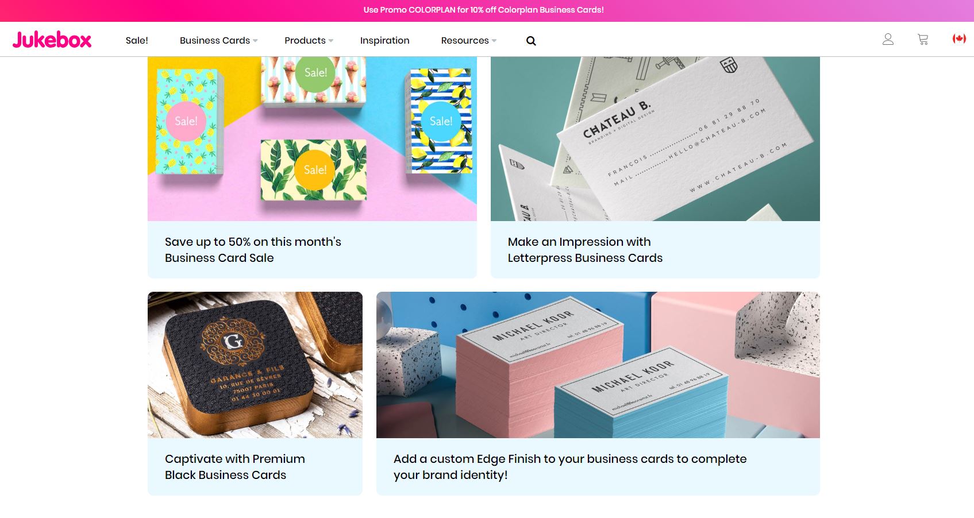
Task: Open Premium Black Business Cards link
Action: (234, 467)
